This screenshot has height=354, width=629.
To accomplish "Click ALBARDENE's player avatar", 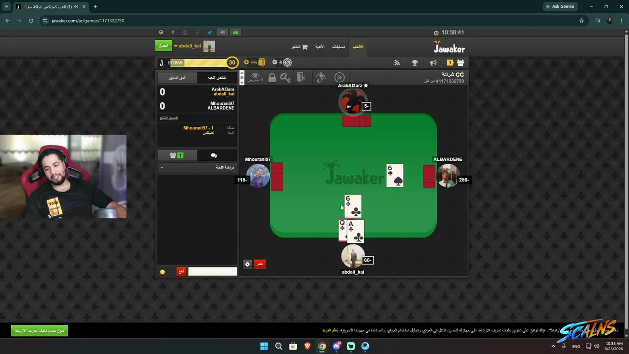I will coord(448,176).
